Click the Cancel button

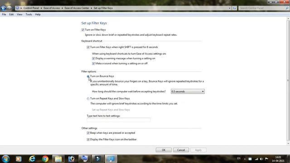181,150
